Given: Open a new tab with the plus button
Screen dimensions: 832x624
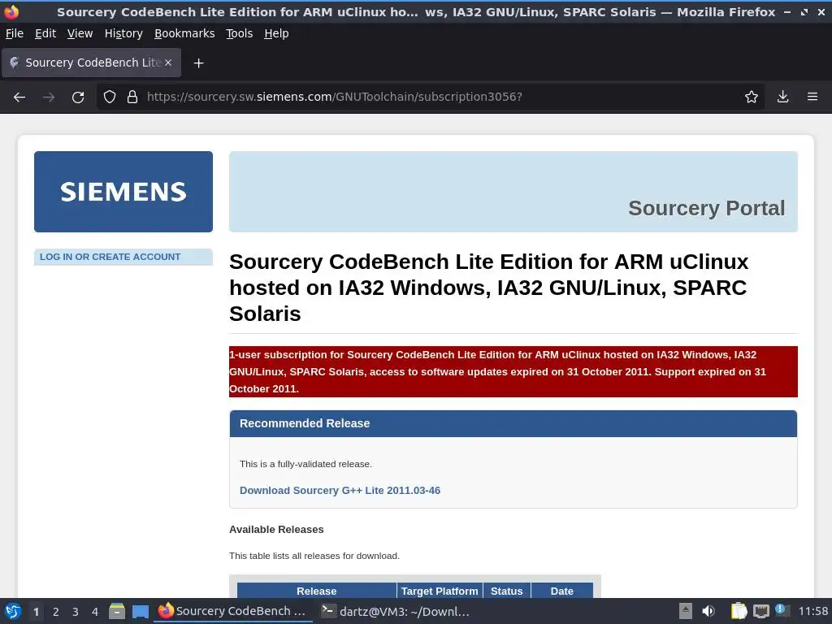Looking at the screenshot, I should coord(198,63).
